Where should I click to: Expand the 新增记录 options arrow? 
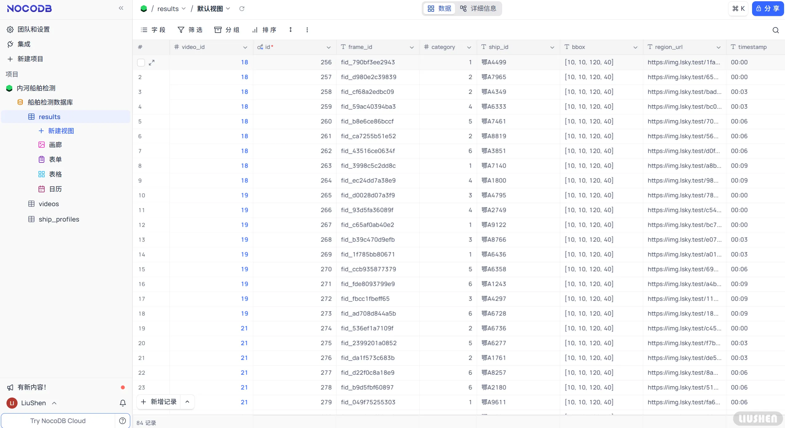pyautogui.click(x=187, y=402)
